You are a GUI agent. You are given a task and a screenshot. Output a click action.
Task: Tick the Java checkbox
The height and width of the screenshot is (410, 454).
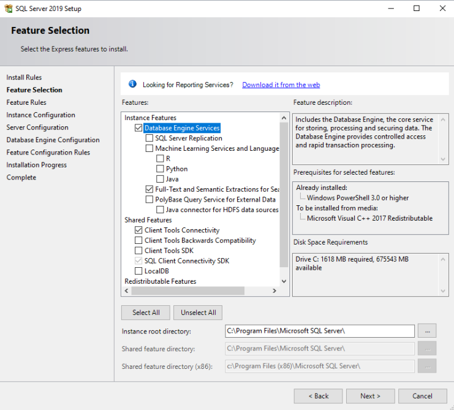(160, 179)
